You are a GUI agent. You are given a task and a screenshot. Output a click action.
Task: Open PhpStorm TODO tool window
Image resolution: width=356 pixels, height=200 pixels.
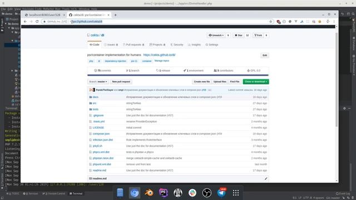coord(13,194)
